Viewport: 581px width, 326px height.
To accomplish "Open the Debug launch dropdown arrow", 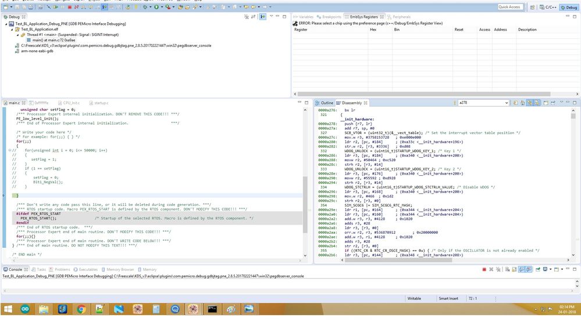I will (151, 7).
